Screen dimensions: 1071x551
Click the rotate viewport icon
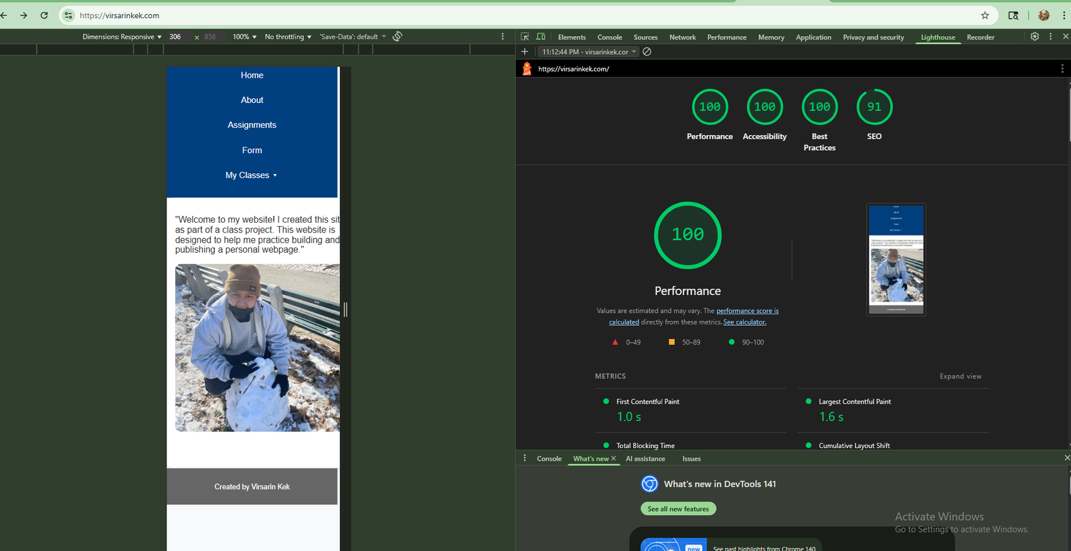click(398, 37)
